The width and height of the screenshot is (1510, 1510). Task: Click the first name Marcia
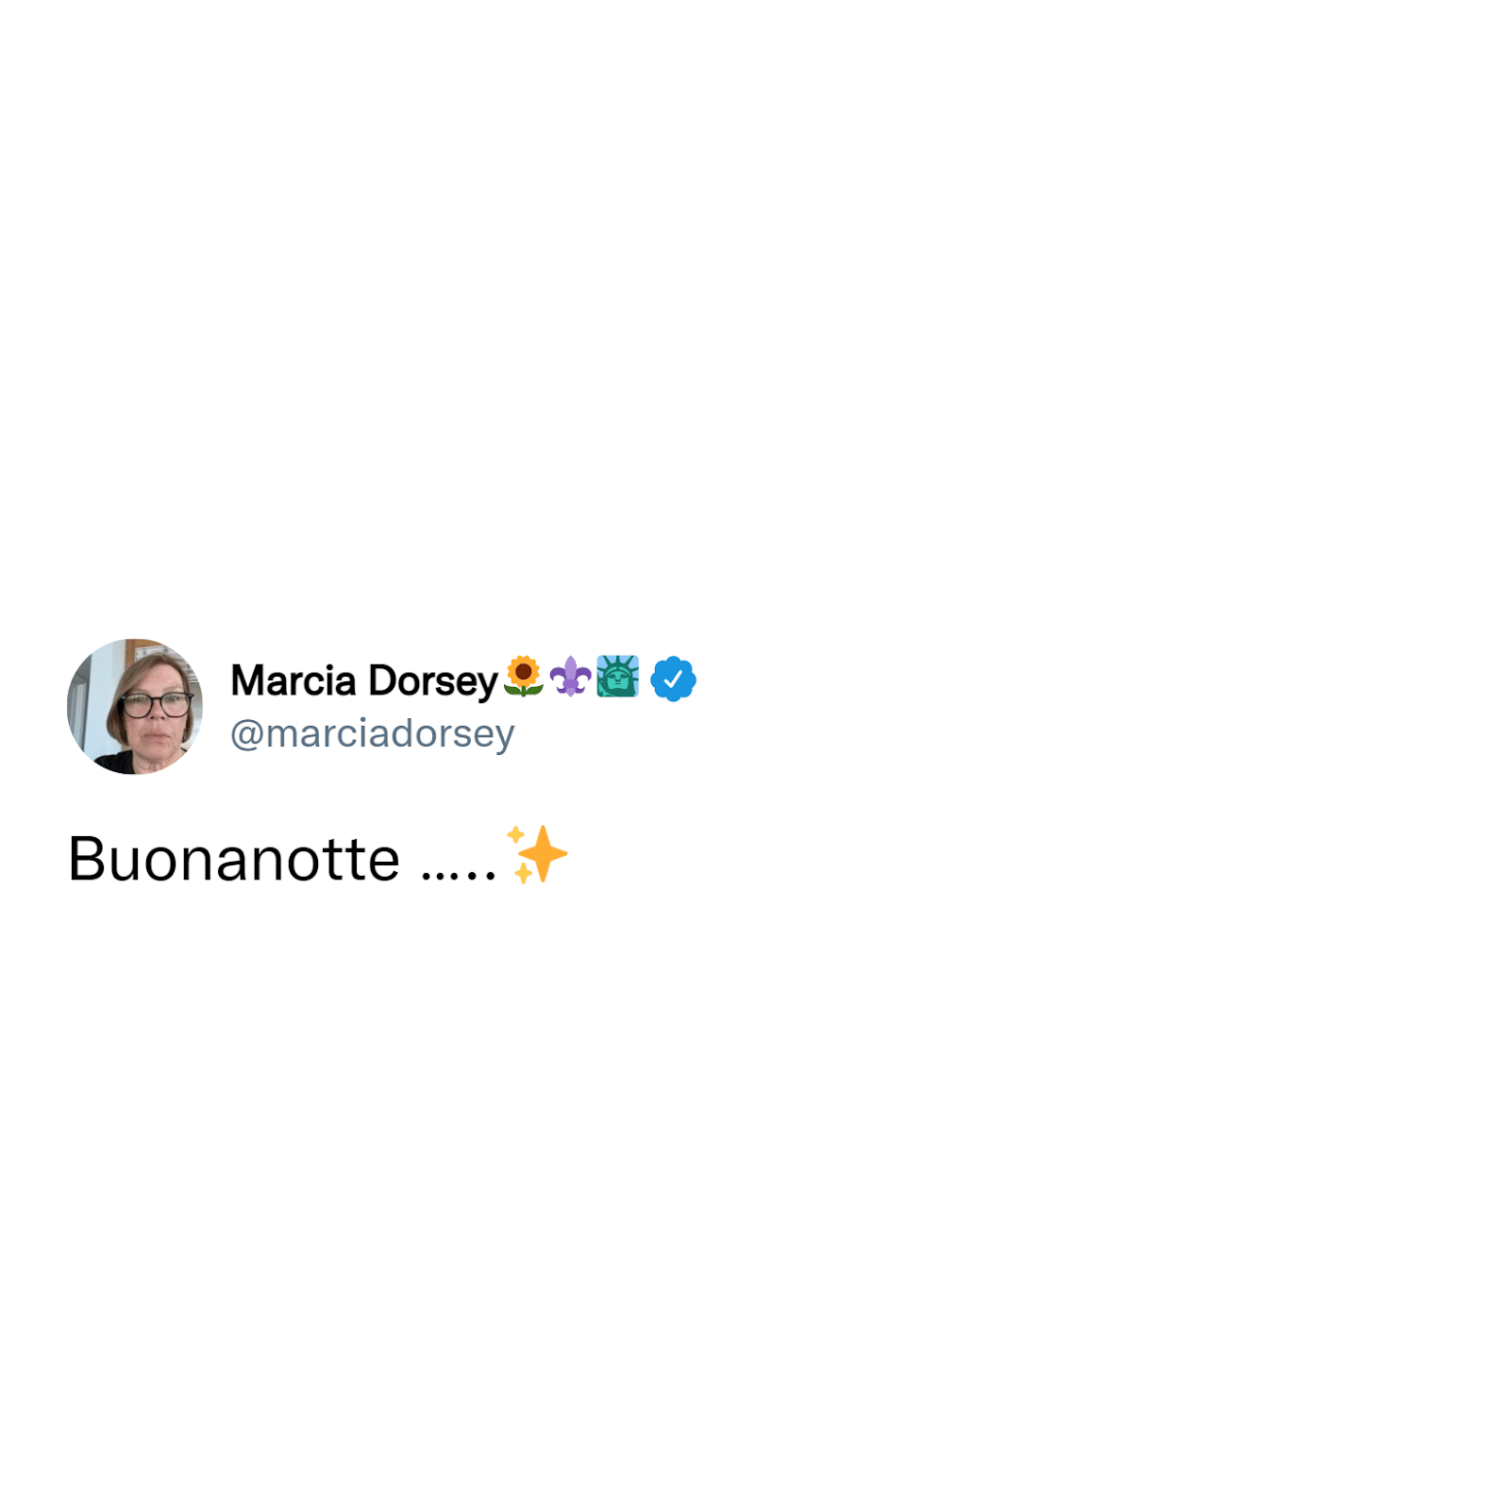coord(294,680)
